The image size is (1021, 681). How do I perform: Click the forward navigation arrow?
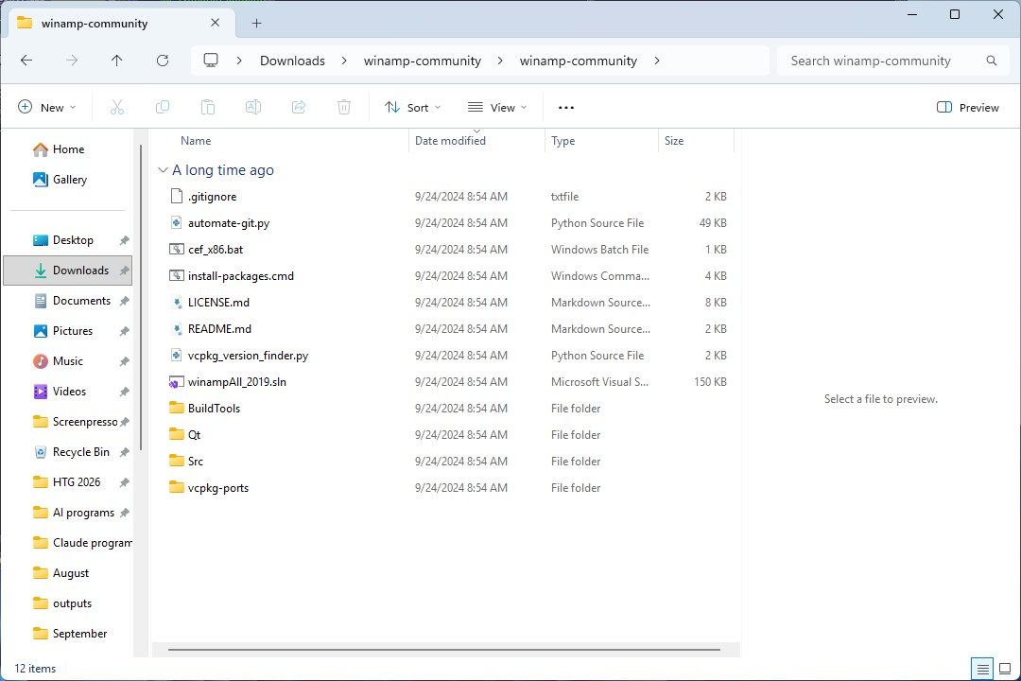point(72,61)
